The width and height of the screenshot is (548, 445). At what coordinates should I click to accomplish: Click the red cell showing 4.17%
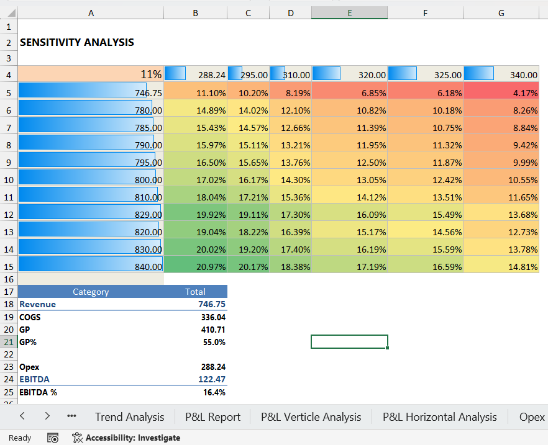coord(501,92)
